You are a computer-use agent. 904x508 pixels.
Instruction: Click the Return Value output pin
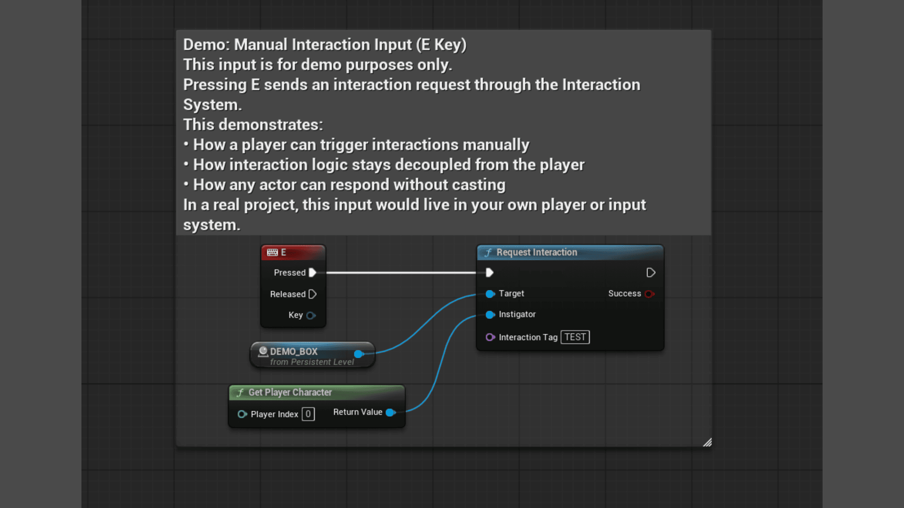(390, 413)
